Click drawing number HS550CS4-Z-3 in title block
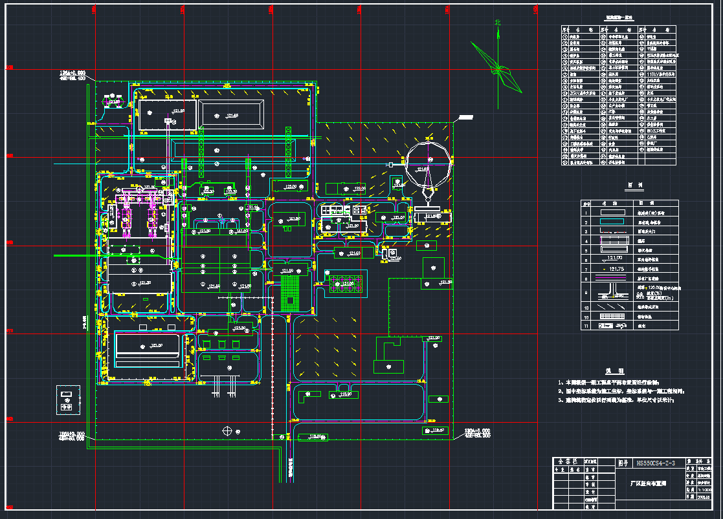 tap(656, 463)
